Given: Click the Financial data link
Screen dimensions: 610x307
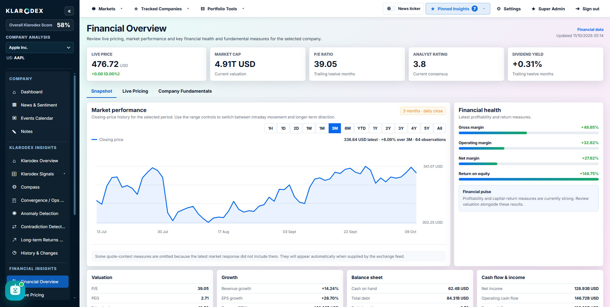Looking at the screenshot, I should pos(590,30).
